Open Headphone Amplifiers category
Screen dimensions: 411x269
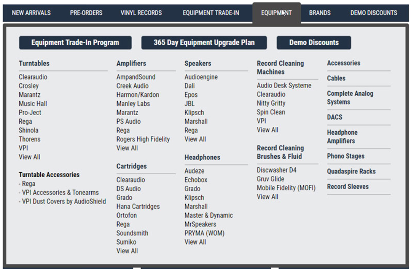(342, 137)
